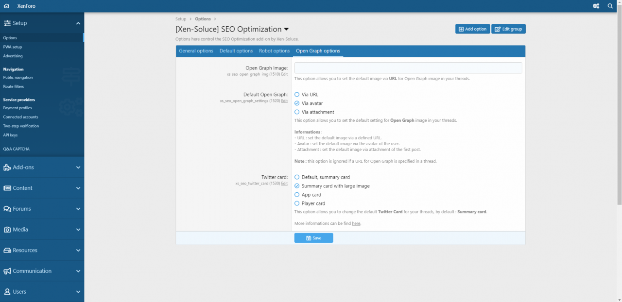Click the Add option button
Screen dimensions: 622x302
pyautogui.click(x=472, y=29)
